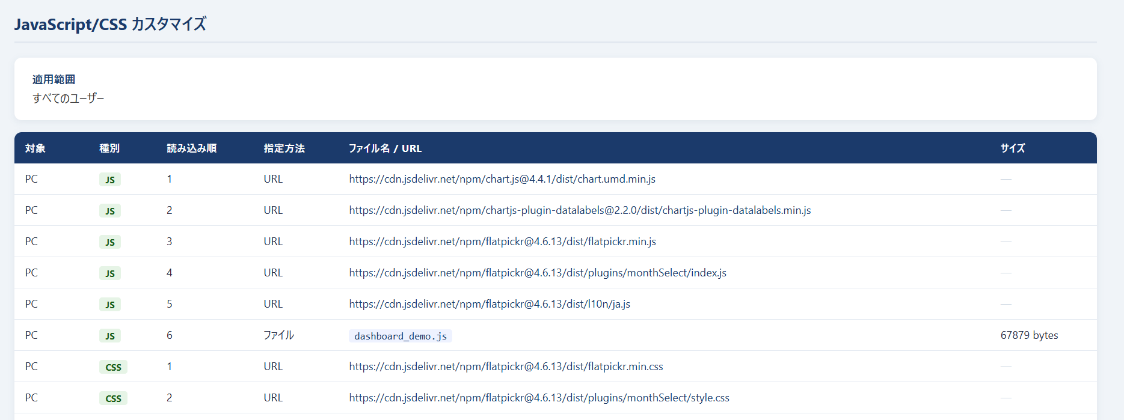Image resolution: width=1124 pixels, height=420 pixels.
Task: Click the 種別 column header
Action: tap(109, 148)
